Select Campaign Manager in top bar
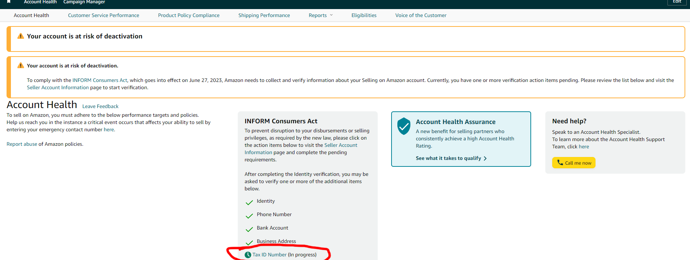Image resolution: width=690 pixels, height=260 pixels. [x=84, y=2]
